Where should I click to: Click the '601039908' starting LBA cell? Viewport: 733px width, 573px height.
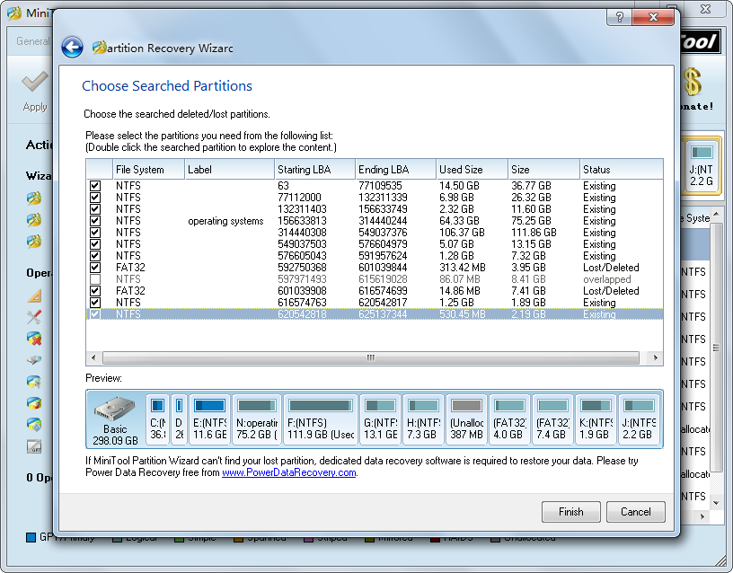(x=302, y=291)
